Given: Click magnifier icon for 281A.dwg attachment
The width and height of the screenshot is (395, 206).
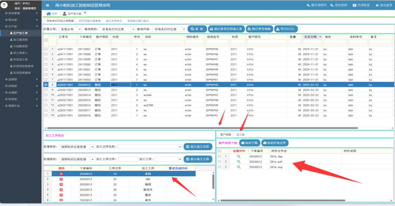Looking at the screenshot, I should (x=239, y=156).
